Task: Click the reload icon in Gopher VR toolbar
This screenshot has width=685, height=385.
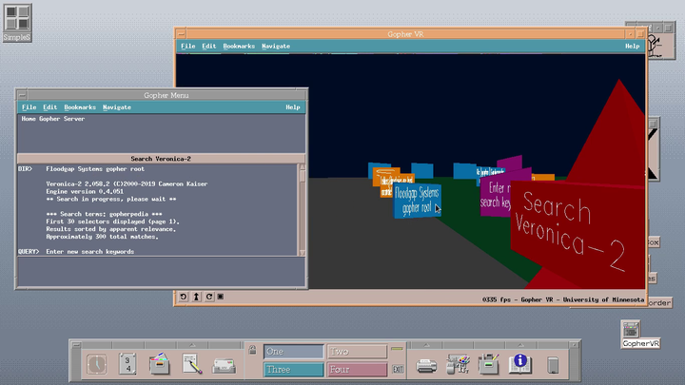Action: [x=208, y=298]
